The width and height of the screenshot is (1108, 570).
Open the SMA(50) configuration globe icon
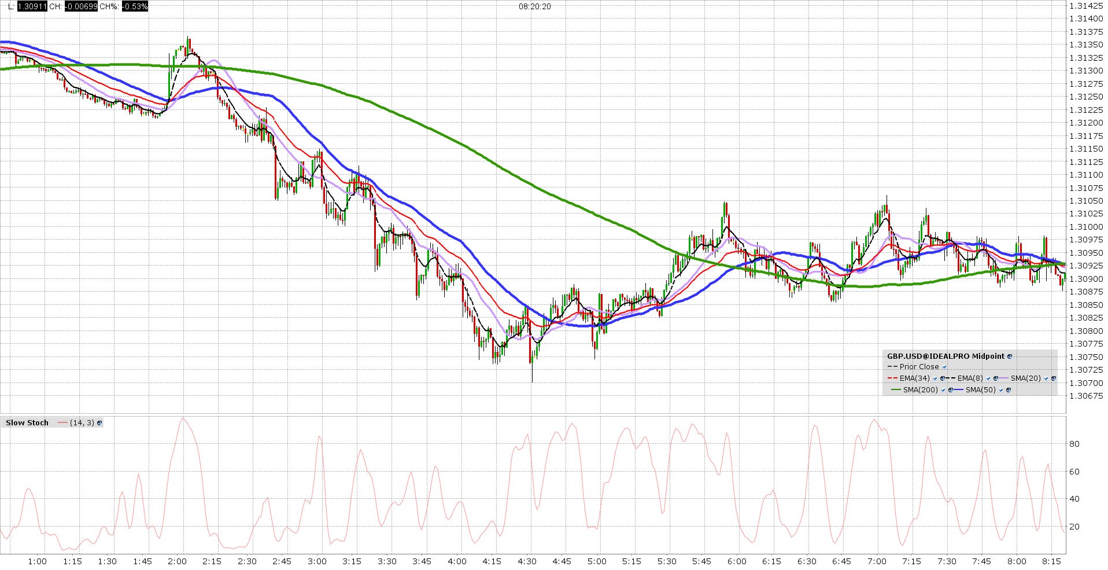point(1009,390)
